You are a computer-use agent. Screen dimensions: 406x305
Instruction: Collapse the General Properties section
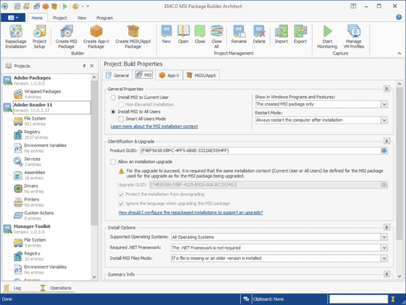(x=386, y=89)
